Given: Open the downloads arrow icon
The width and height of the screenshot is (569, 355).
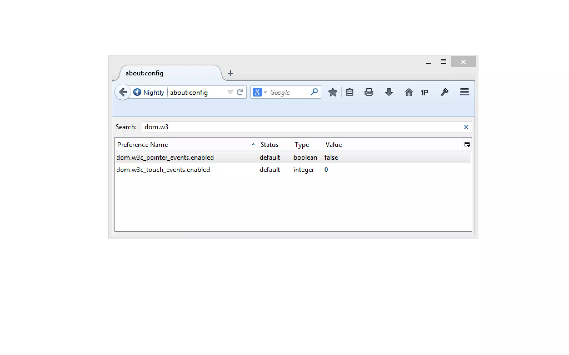Looking at the screenshot, I should [389, 92].
